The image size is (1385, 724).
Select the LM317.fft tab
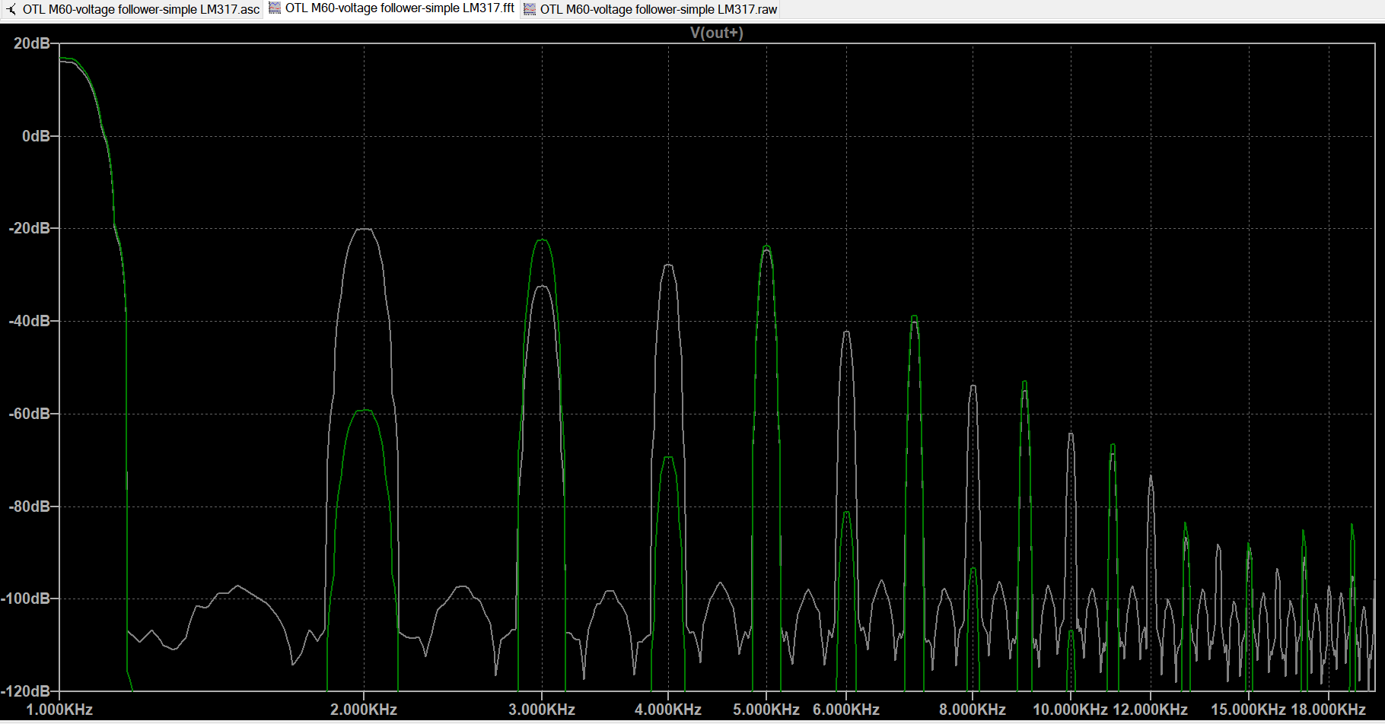point(392,8)
